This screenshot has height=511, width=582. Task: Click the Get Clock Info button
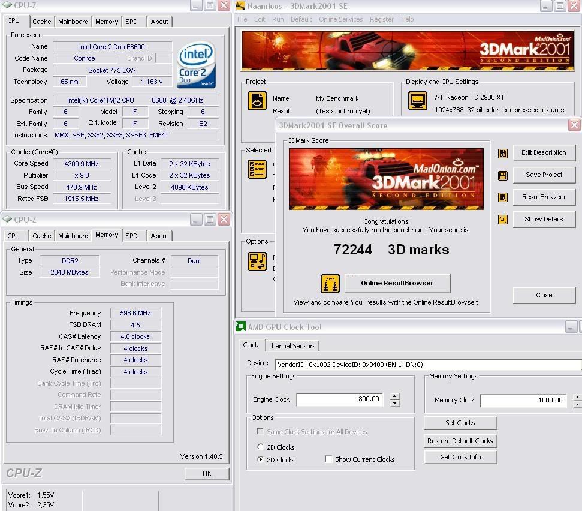click(x=460, y=457)
